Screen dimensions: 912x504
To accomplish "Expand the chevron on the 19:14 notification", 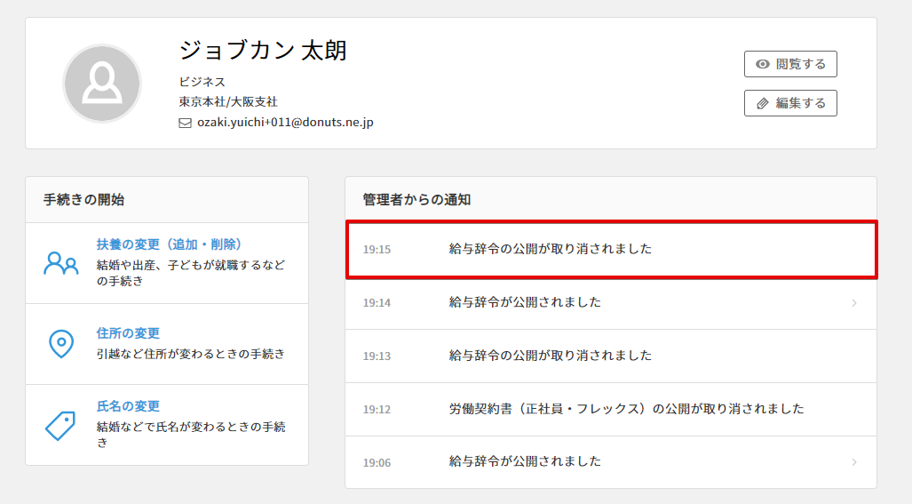I will pyautogui.click(x=854, y=303).
